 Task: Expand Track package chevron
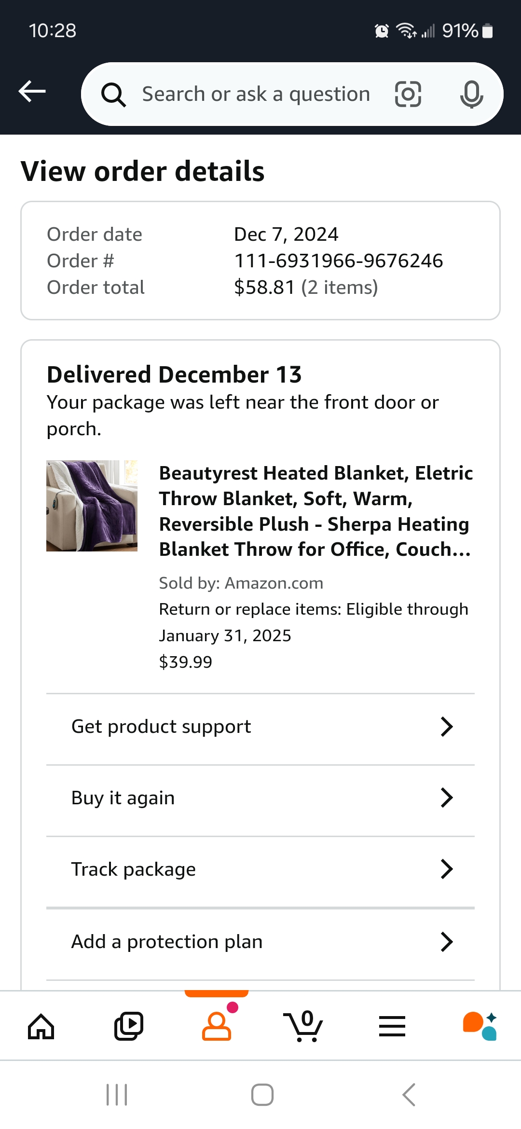click(x=447, y=869)
